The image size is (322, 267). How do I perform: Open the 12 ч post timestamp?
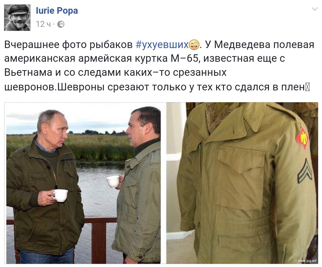coord(43,24)
